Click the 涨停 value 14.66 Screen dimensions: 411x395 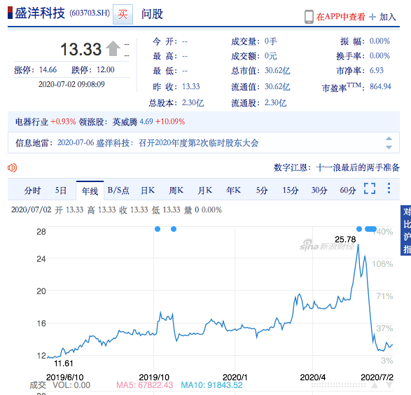tap(48, 70)
